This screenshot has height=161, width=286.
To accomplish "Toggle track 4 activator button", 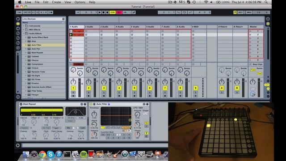I will 119,88.
